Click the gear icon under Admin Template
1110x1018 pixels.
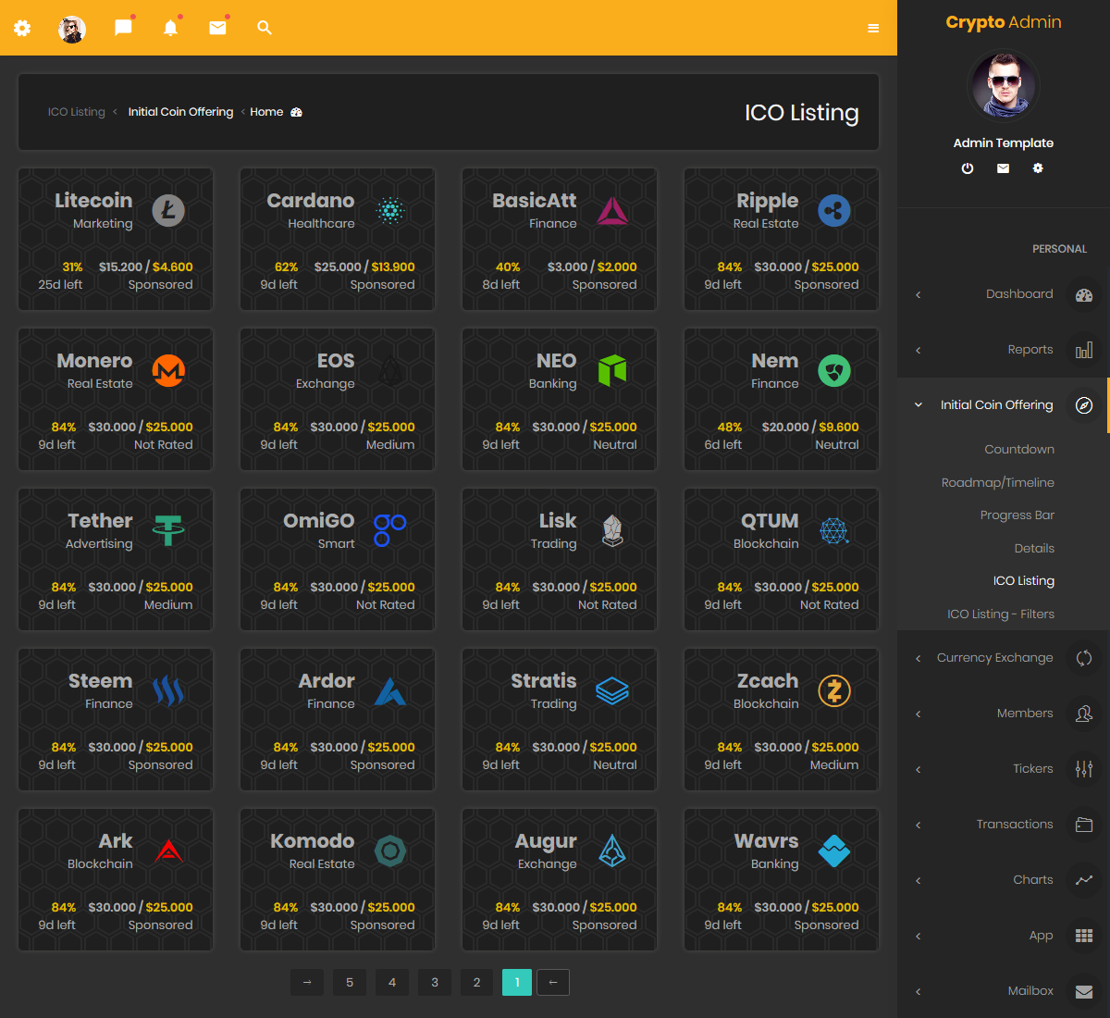pos(1038,168)
